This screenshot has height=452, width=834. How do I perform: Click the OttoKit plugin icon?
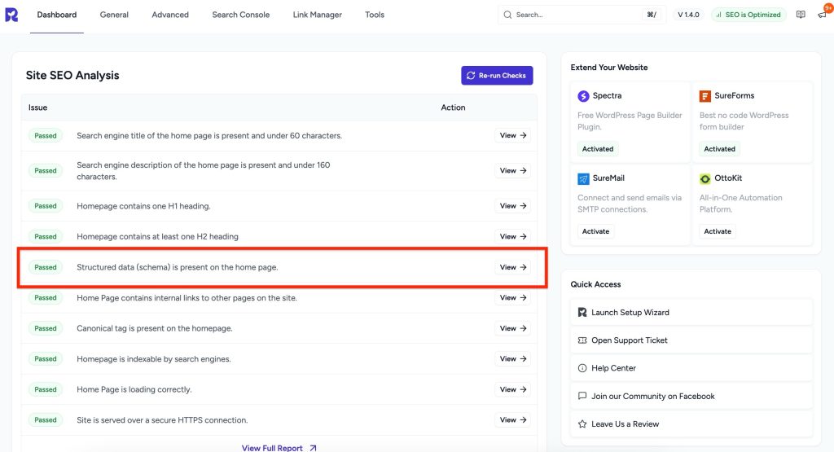(705, 178)
